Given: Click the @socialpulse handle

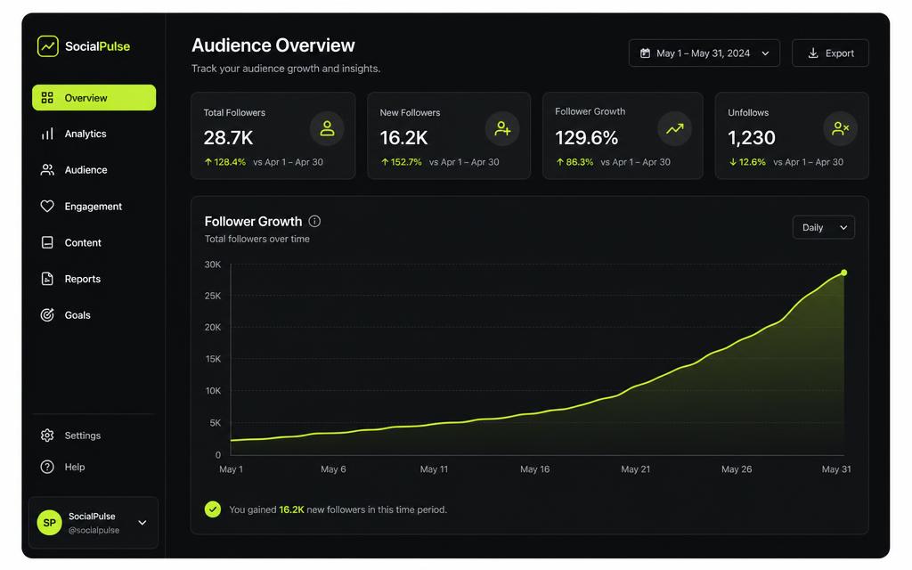Looking at the screenshot, I should (x=94, y=530).
